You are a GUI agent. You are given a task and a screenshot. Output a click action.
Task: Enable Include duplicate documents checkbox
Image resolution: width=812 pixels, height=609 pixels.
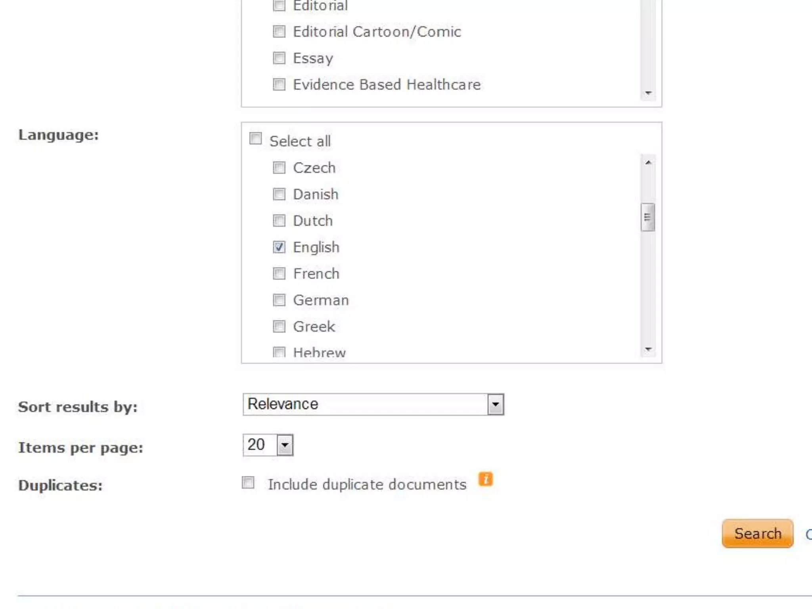(248, 483)
